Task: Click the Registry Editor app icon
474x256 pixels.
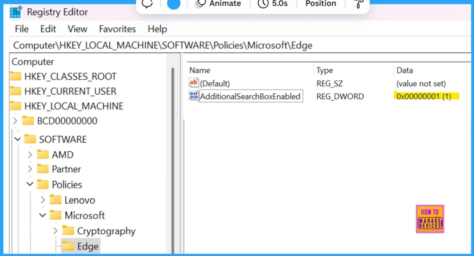Action: 16,12
